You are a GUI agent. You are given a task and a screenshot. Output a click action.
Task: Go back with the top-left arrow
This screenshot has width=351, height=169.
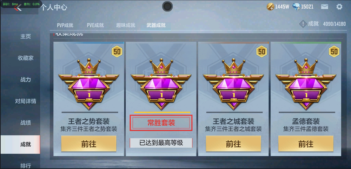click(x=18, y=8)
